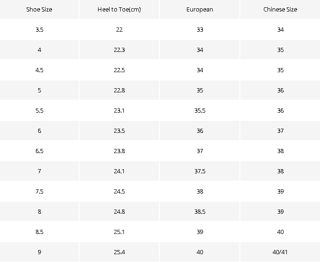The width and height of the screenshot is (320, 262).
Task: Select the Heel to Toe(cm) header
Action: coord(119,9)
